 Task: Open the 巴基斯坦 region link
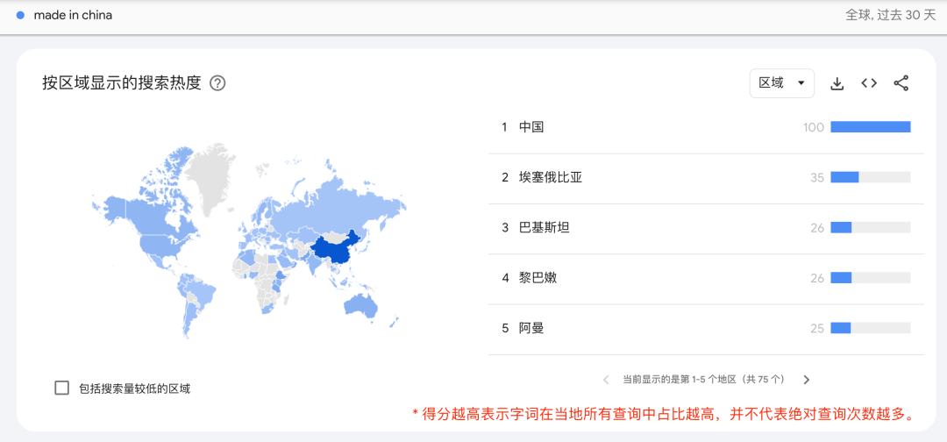(x=544, y=228)
